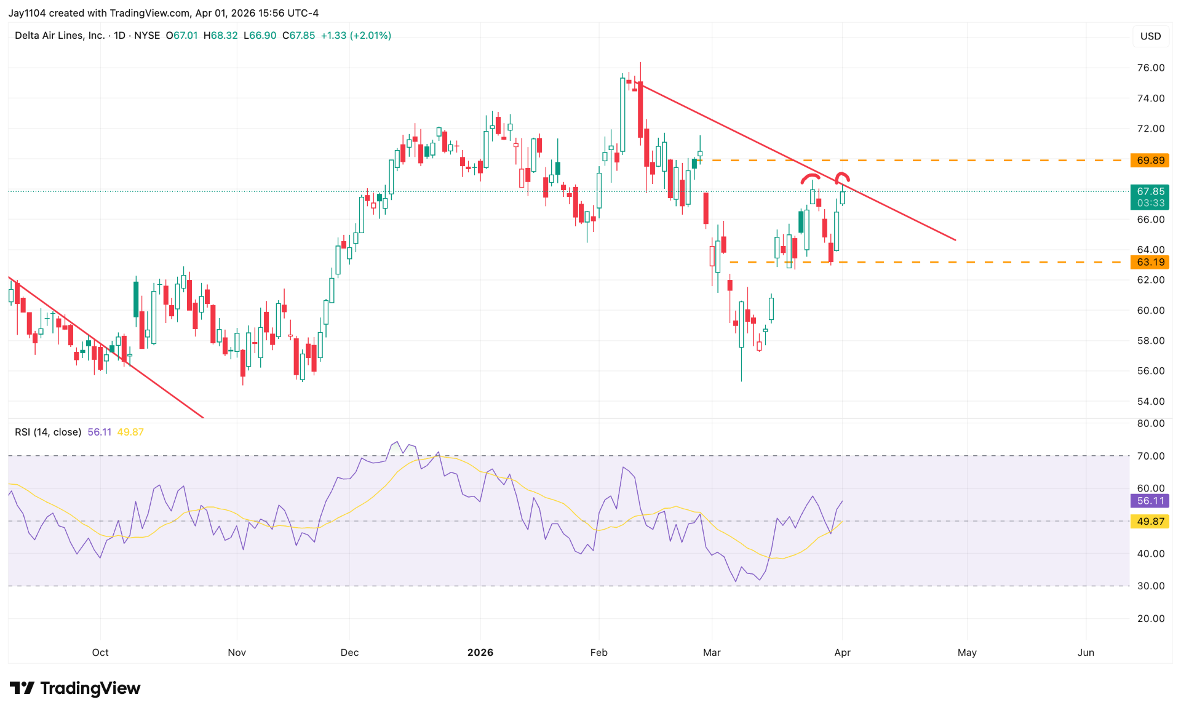Select the yellow 49.87 RSI tag
1181x713 pixels.
click(1150, 522)
